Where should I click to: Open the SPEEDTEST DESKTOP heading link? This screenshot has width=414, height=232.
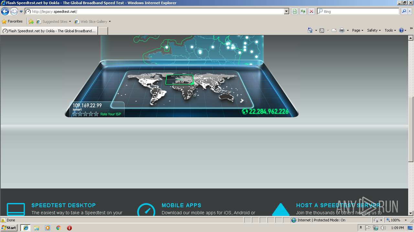coord(63,205)
